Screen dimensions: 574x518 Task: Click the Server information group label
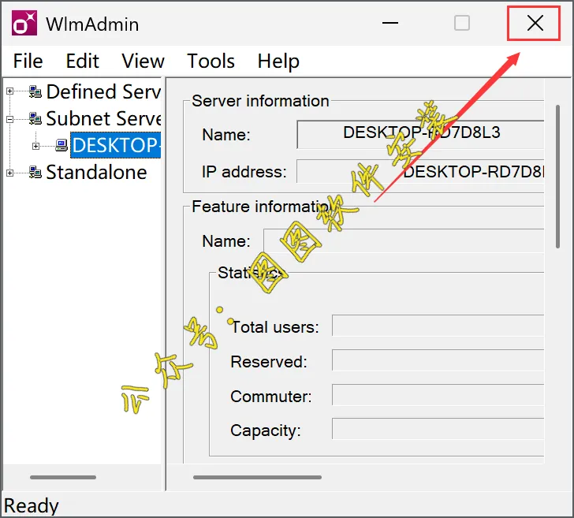(x=260, y=101)
